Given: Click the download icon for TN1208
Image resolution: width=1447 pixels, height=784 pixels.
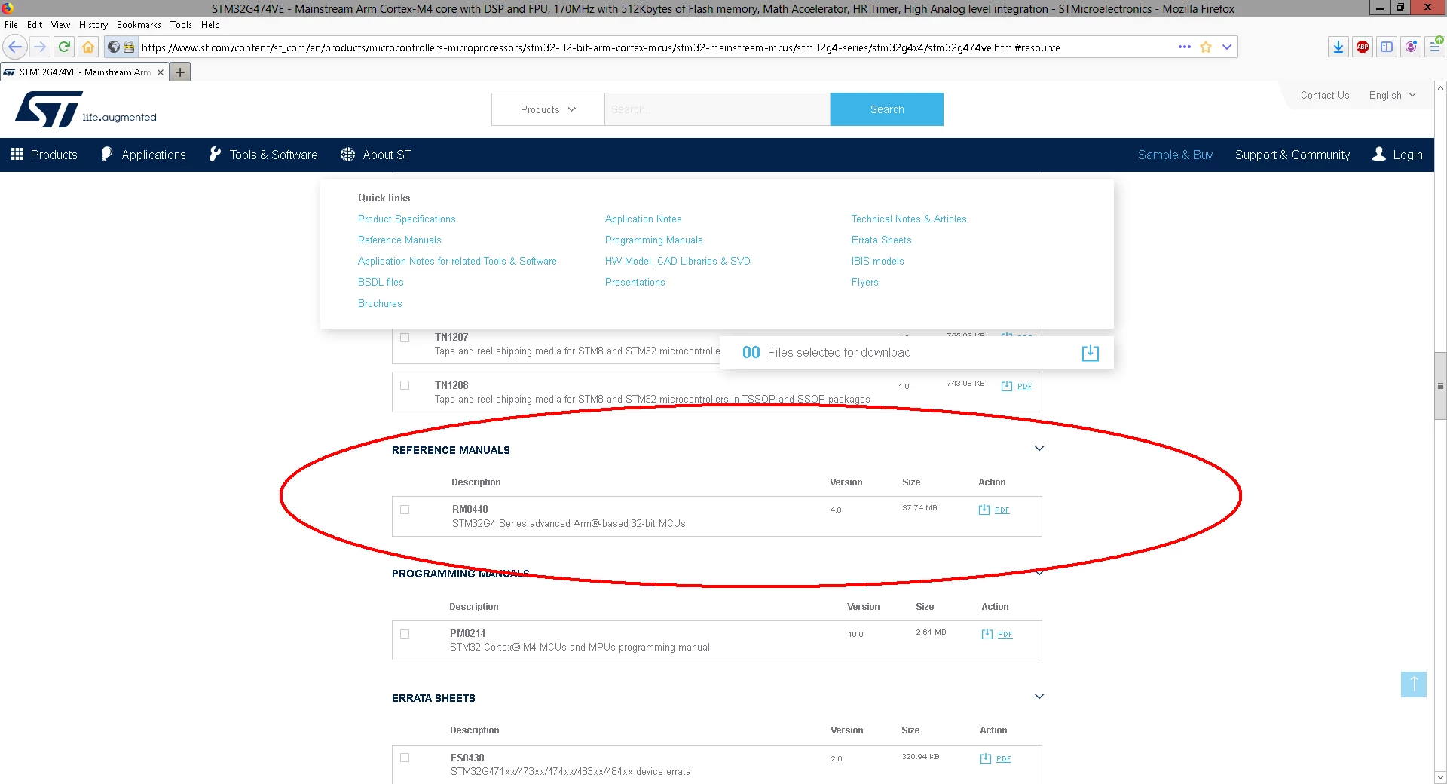Looking at the screenshot, I should tap(1007, 386).
